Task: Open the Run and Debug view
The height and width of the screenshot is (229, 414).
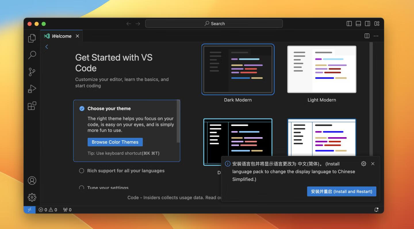Action: pyautogui.click(x=32, y=89)
